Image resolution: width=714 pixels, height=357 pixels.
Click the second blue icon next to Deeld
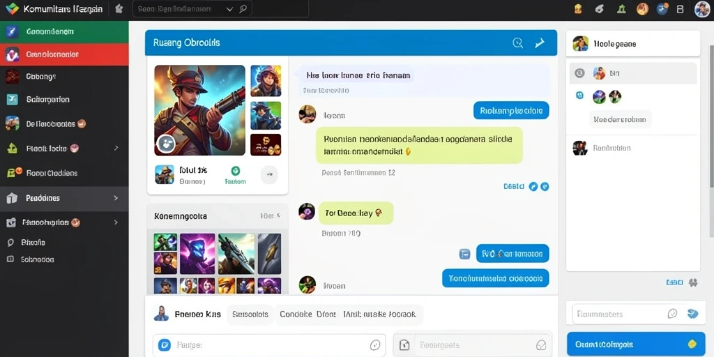(544, 186)
